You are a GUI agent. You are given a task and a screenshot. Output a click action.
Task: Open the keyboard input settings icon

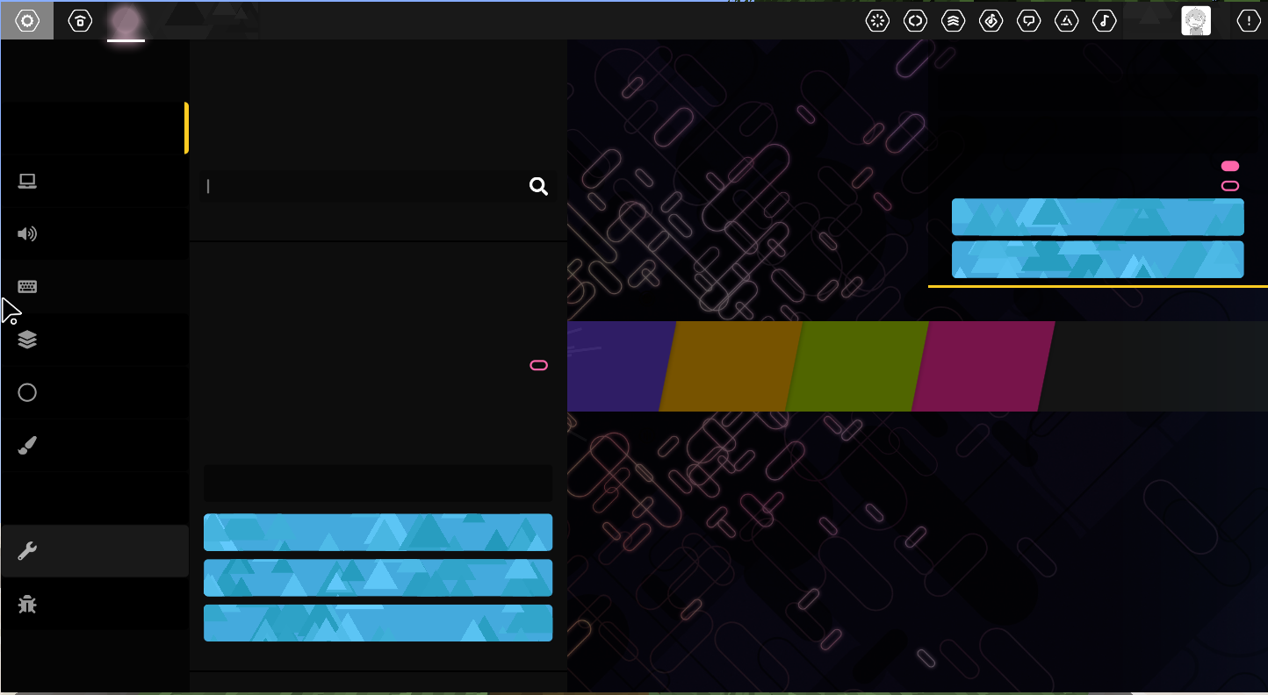27,286
